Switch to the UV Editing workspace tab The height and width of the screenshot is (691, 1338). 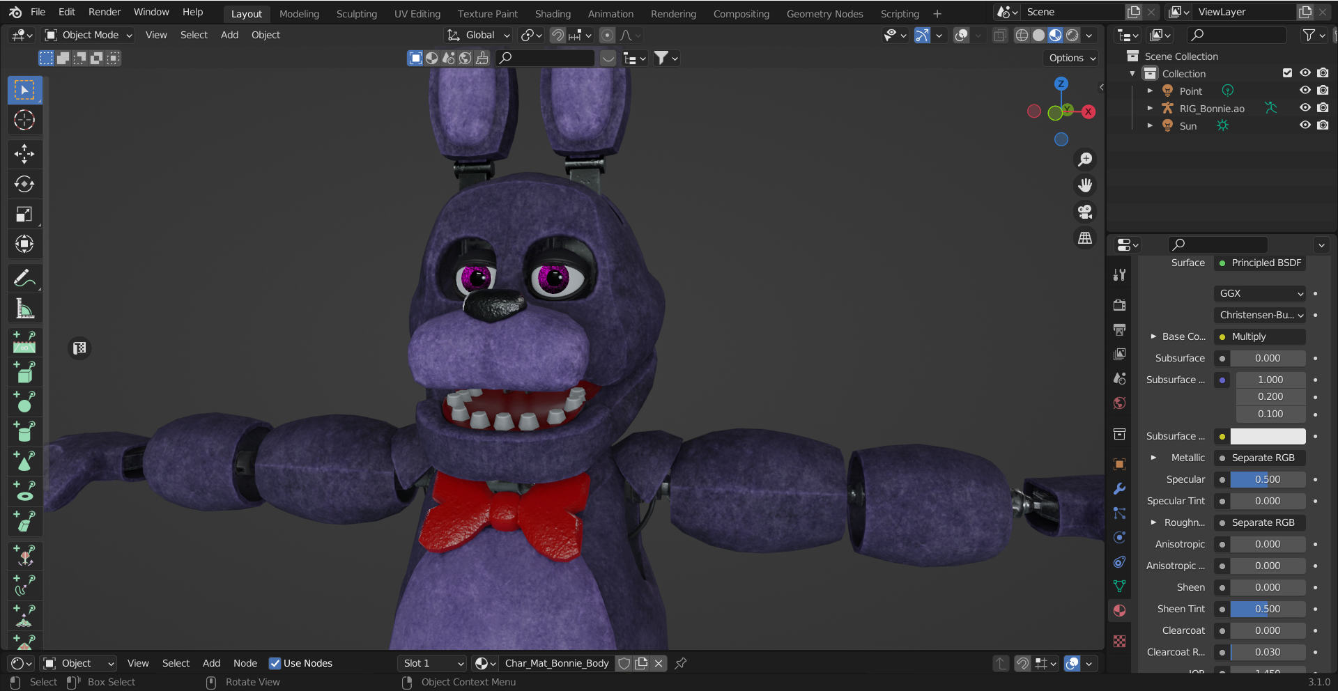[417, 14]
